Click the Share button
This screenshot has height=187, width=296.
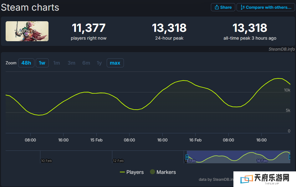[x=223, y=7]
